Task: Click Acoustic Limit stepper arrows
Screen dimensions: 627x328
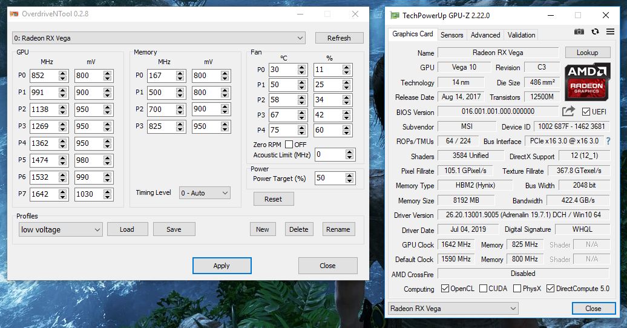Action: pyautogui.click(x=350, y=154)
